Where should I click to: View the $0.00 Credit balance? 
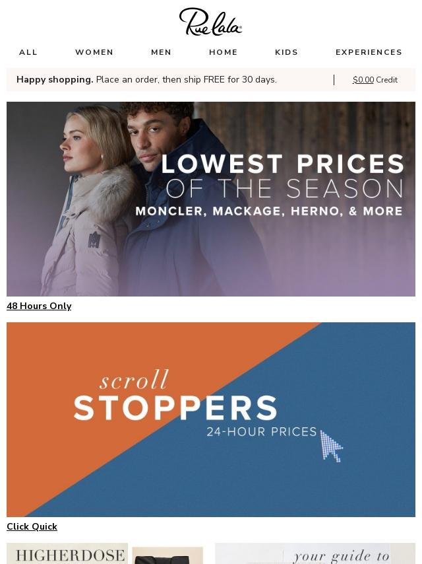point(375,80)
